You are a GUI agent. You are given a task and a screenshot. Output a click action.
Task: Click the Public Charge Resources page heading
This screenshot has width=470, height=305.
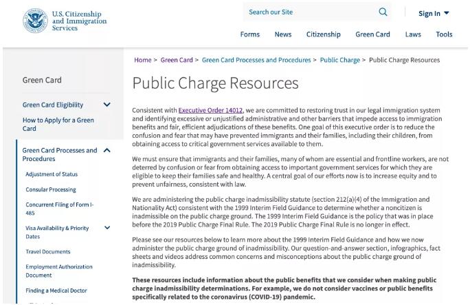pyautogui.click(x=215, y=83)
